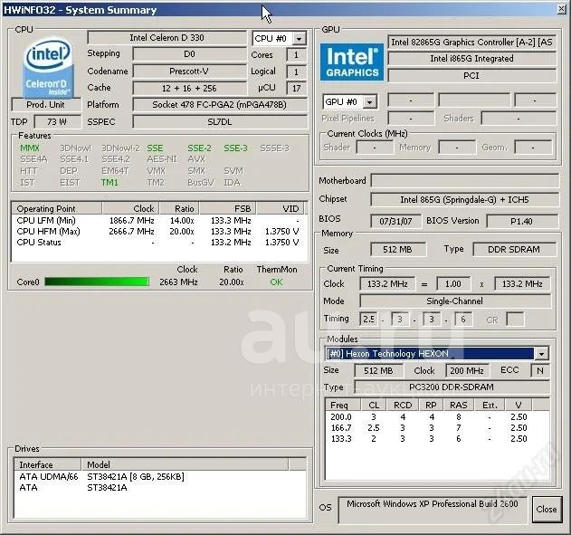The image size is (571, 535).
Task: Click the memory type DDR SDRAM field
Action: [x=514, y=250]
